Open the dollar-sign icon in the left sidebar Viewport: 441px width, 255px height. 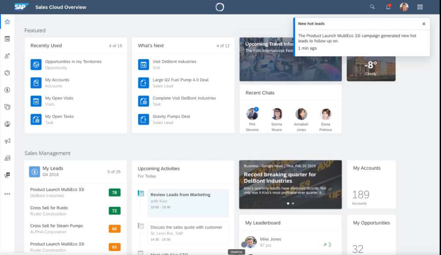(7, 90)
